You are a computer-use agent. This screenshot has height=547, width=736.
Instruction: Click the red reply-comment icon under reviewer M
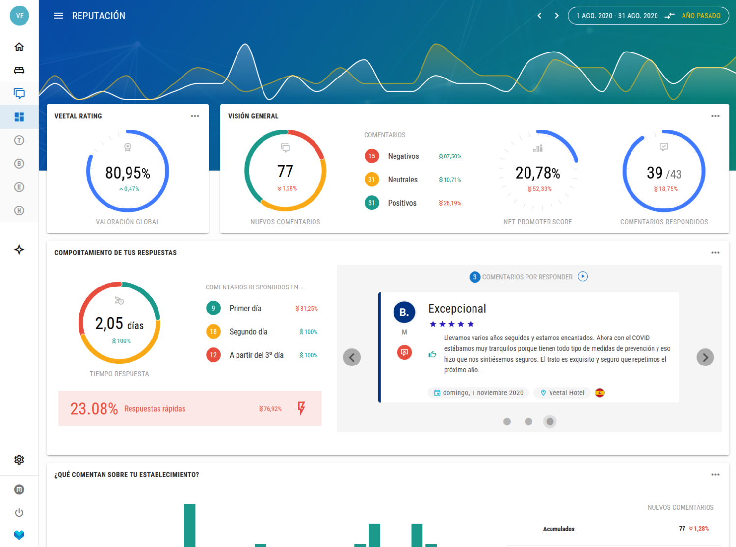(x=404, y=352)
